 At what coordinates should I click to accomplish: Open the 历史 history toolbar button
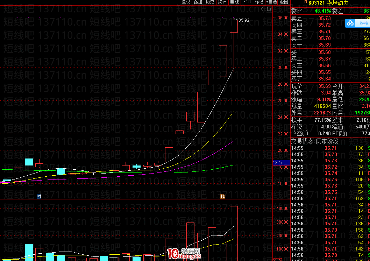(x=210, y=2)
